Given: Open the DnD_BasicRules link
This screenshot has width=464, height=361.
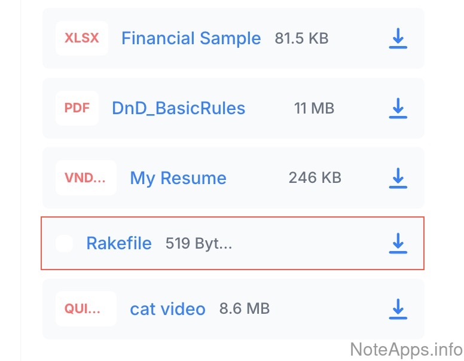Looking at the screenshot, I should tap(178, 108).
